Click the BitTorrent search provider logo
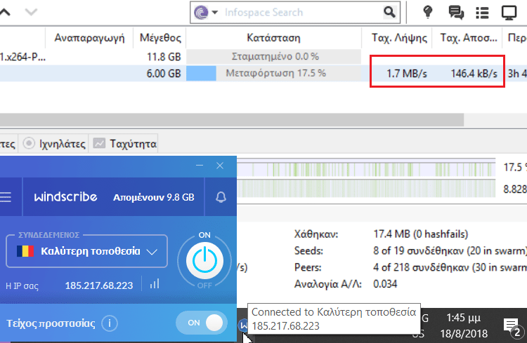The image size is (527, 343). click(202, 13)
